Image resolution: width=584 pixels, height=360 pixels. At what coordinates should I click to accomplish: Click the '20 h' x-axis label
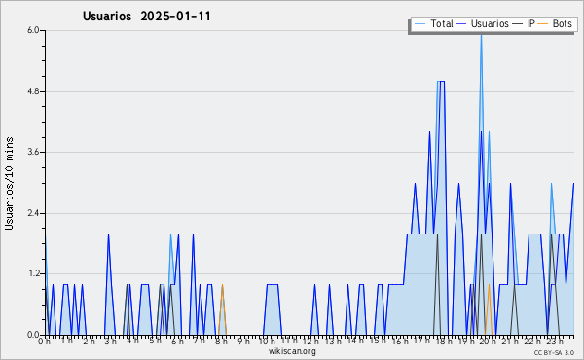click(489, 341)
